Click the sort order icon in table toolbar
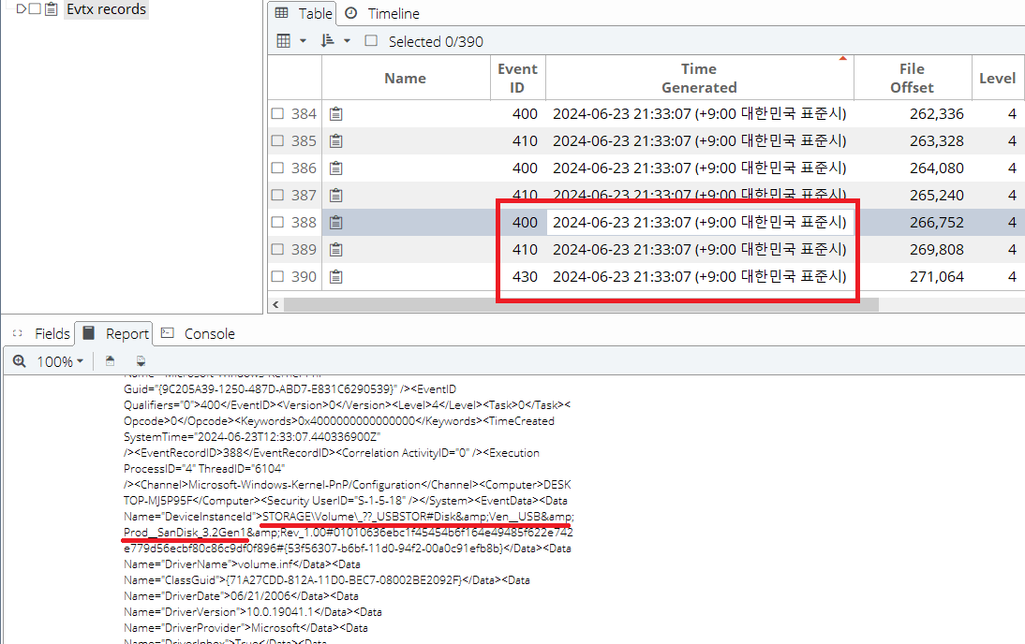Viewport: 1025px width, 644px height. click(x=327, y=41)
